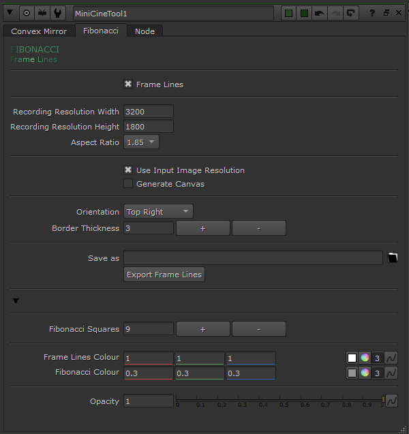
Task: Click the white Frame Lines Colour swatch
Action: [x=352, y=358]
